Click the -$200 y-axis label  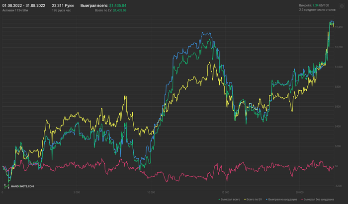click(x=338, y=186)
